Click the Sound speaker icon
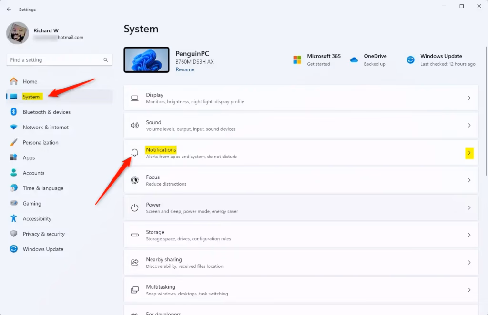 pyautogui.click(x=135, y=126)
